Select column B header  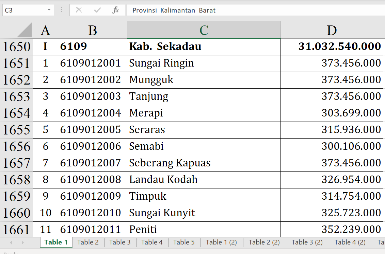pos(93,30)
